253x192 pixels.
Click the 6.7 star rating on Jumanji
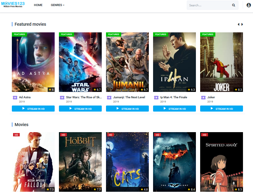click(144, 90)
